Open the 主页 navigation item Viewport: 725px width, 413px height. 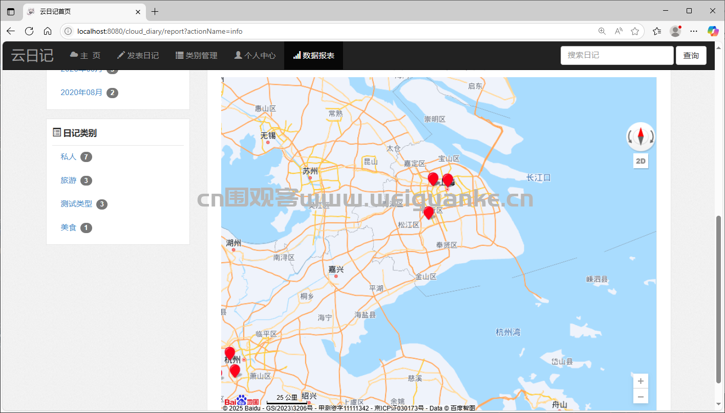coord(86,55)
